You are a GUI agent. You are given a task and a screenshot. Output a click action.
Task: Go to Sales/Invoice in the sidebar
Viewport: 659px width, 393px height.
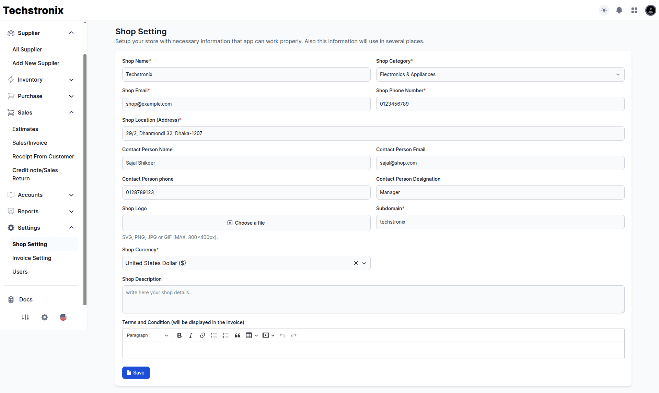click(30, 143)
